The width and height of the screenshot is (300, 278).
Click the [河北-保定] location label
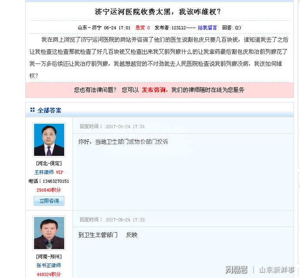tap(49, 164)
